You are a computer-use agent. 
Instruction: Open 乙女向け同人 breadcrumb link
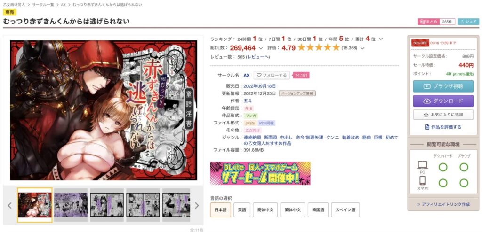click(x=15, y=5)
